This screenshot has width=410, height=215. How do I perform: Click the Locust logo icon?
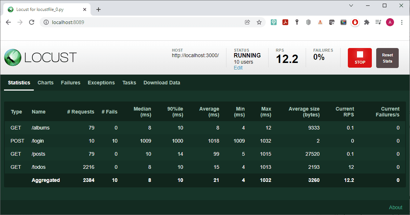[13, 57]
